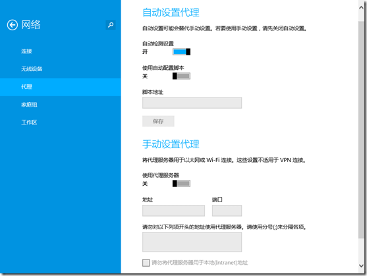This screenshot has height=276, width=367.
Task: Click the back arrow next to 网络
Action: (13, 25)
